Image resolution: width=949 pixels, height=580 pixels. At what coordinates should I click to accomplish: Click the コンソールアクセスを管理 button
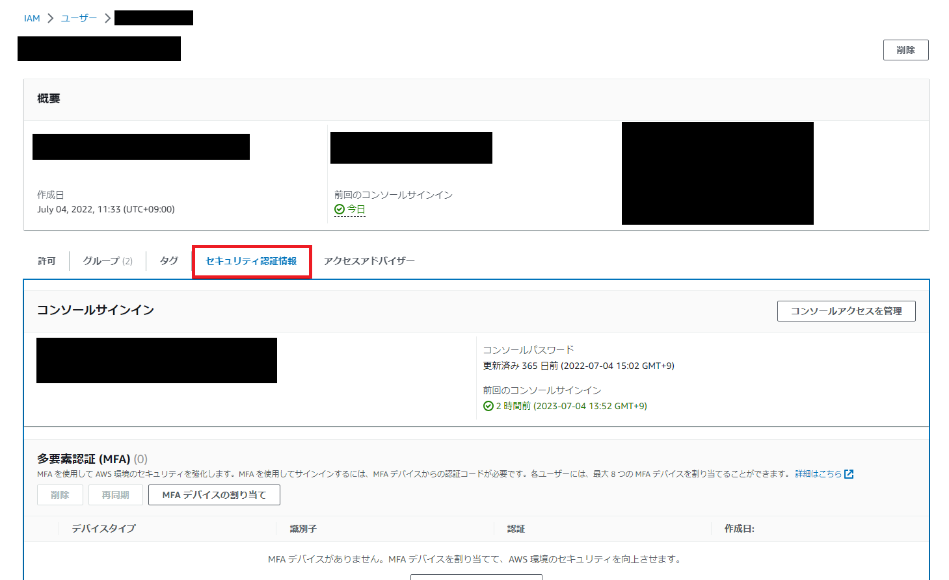coord(846,311)
